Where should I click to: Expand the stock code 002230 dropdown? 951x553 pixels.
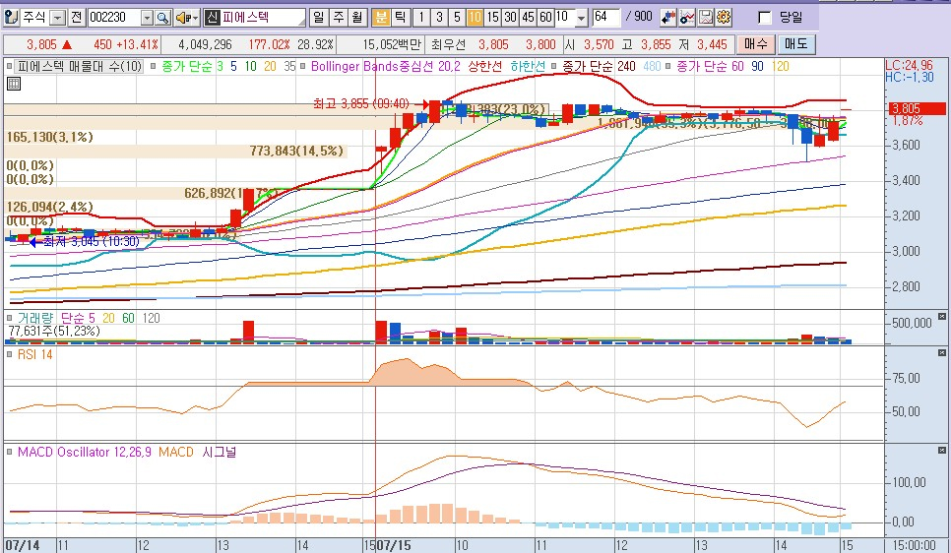tap(147, 18)
